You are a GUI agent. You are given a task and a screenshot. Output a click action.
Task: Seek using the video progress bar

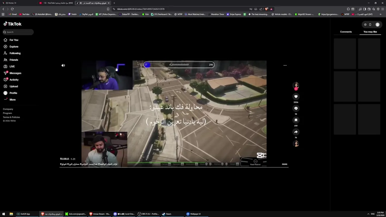point(174,167)
